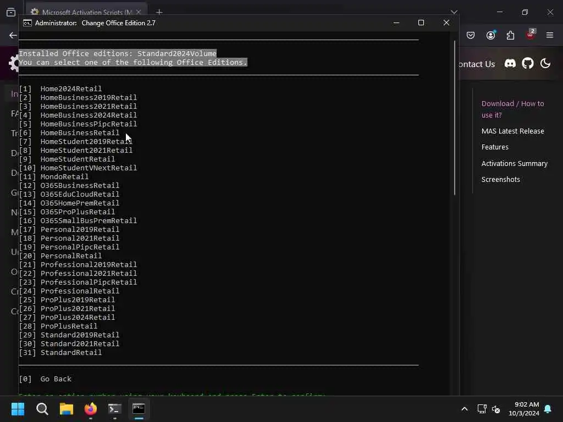This screenshot has width=563, height=422.
Task: Maximize the Change Office Edition console window
Action: (421, 23)
